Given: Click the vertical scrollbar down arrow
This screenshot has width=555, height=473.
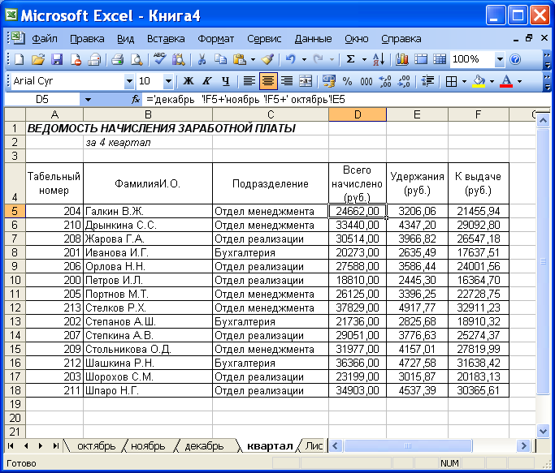Looking at the screenshot, I should [x=543, y=431].
